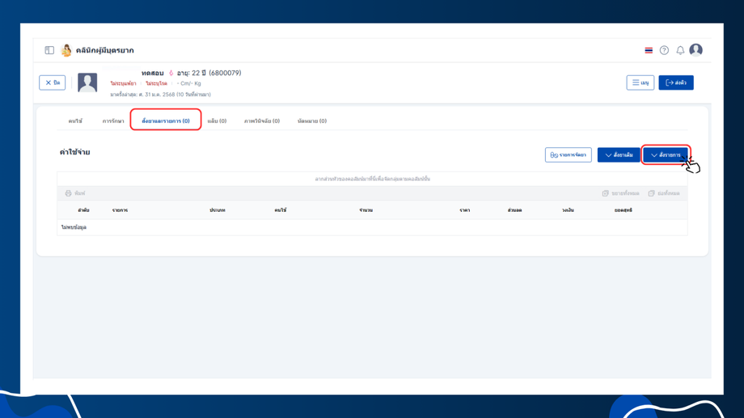Toggle the sidebar panel icon
This screenshot has height=418, width=744.
pos(49,50)
